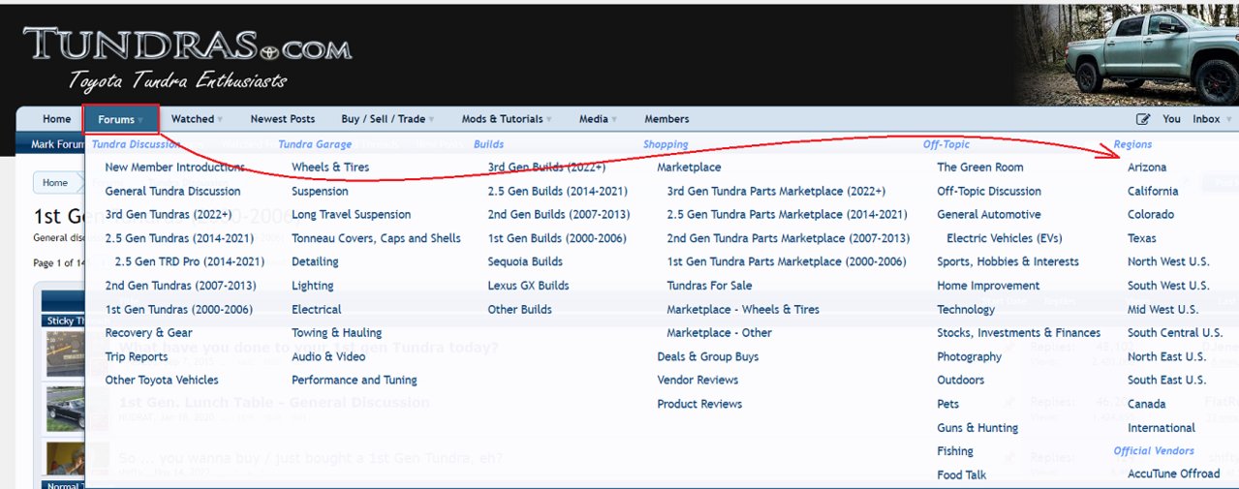Open the Inbox dropdown arrow
This screenshot has width=1239, height=489.
pyautogui.click(x=1228, y=120)
